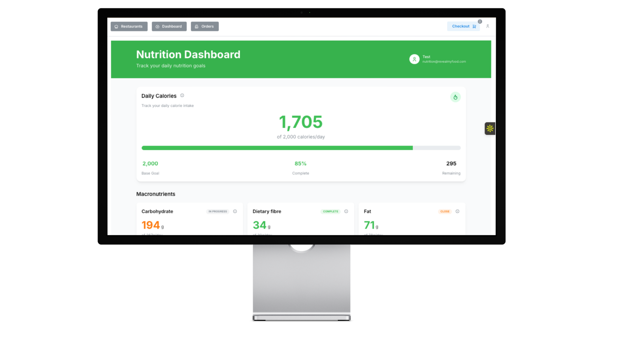Click the cart count badge above Checkout
622x349 pixels.
480,22
